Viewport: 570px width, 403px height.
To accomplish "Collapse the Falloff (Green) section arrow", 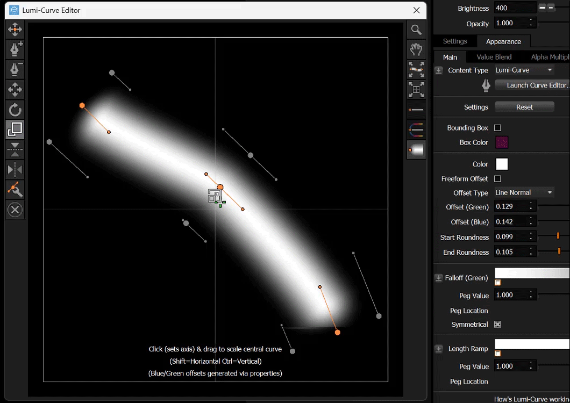I will (x=439, y=278).
